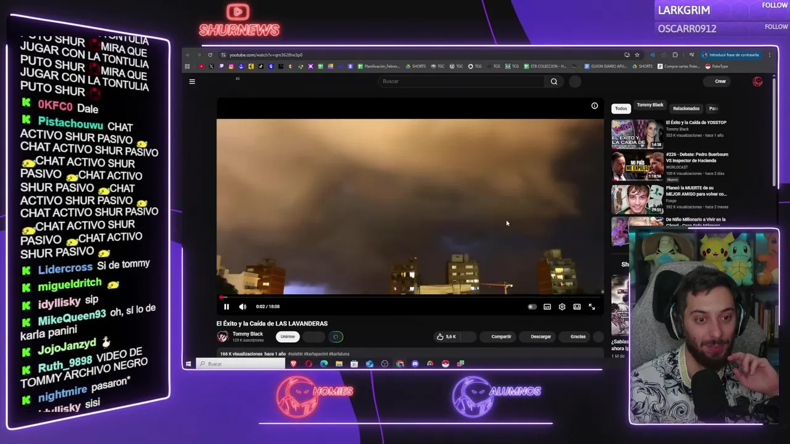Open the YouTube hamburger guide menu

point(192,81)
